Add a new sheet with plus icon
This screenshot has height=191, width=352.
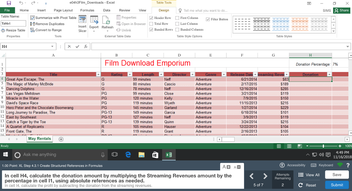point(61,139)
